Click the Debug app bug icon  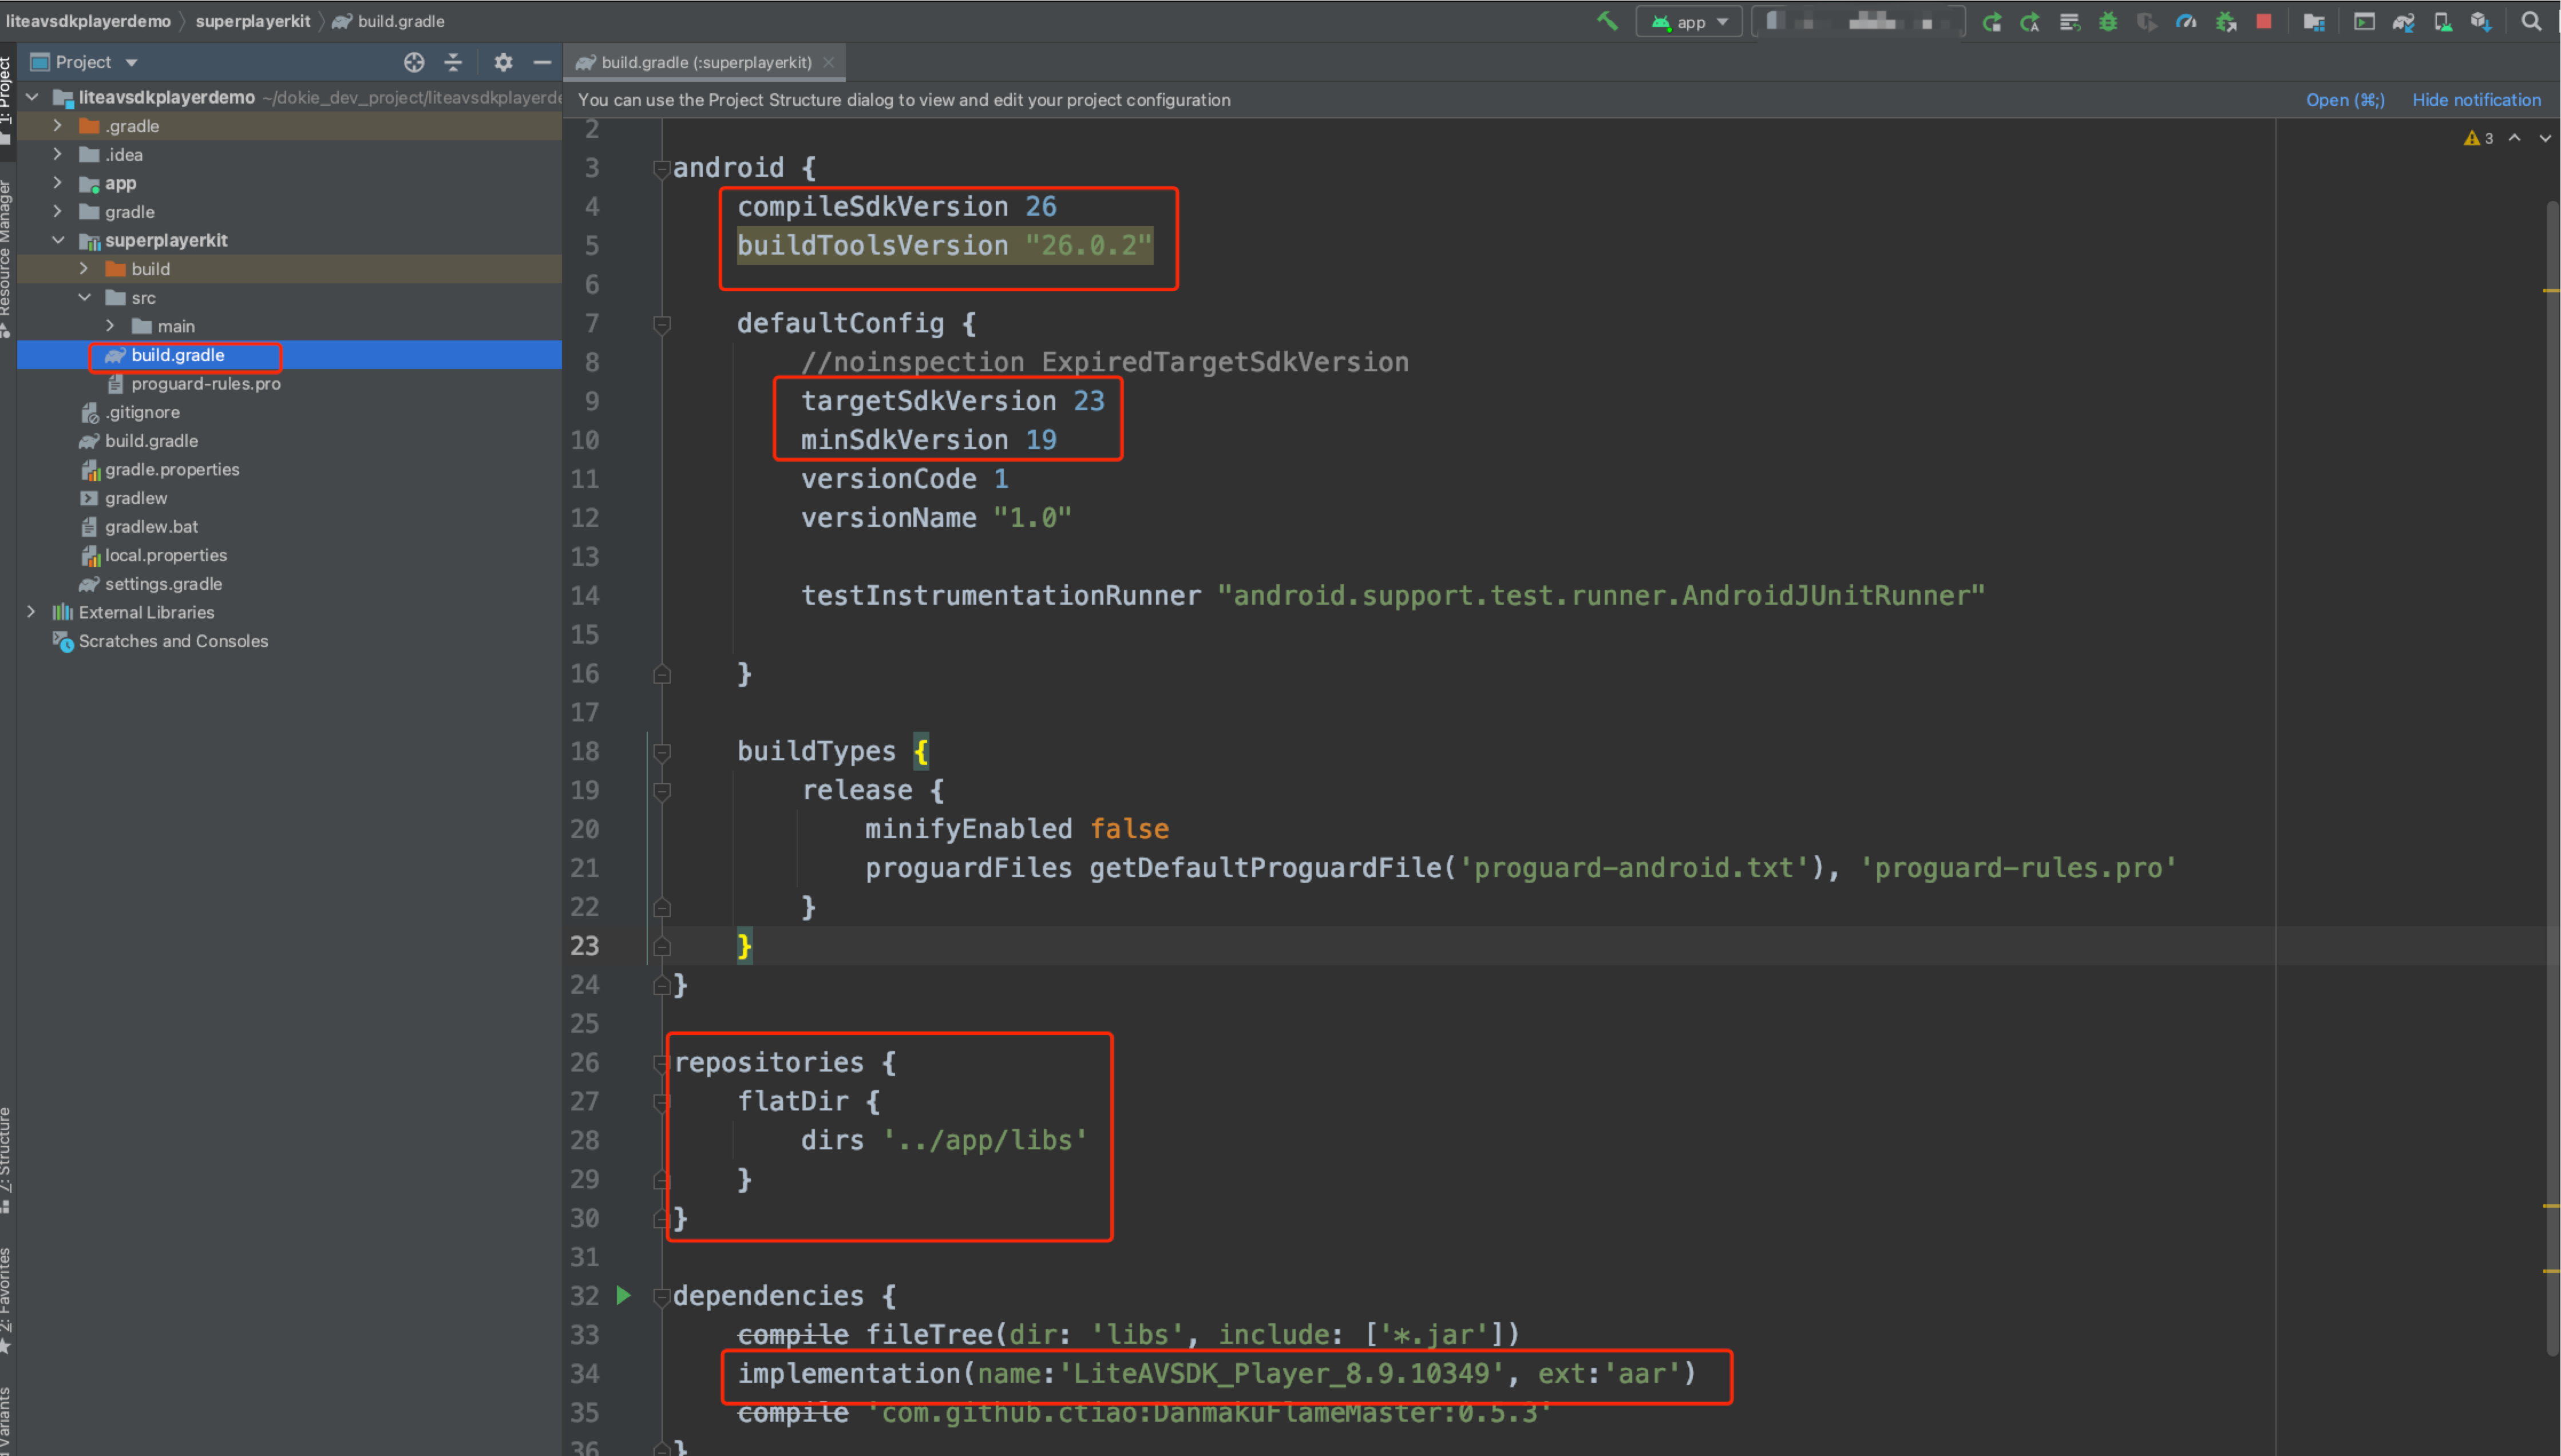tap(2108, 21)
